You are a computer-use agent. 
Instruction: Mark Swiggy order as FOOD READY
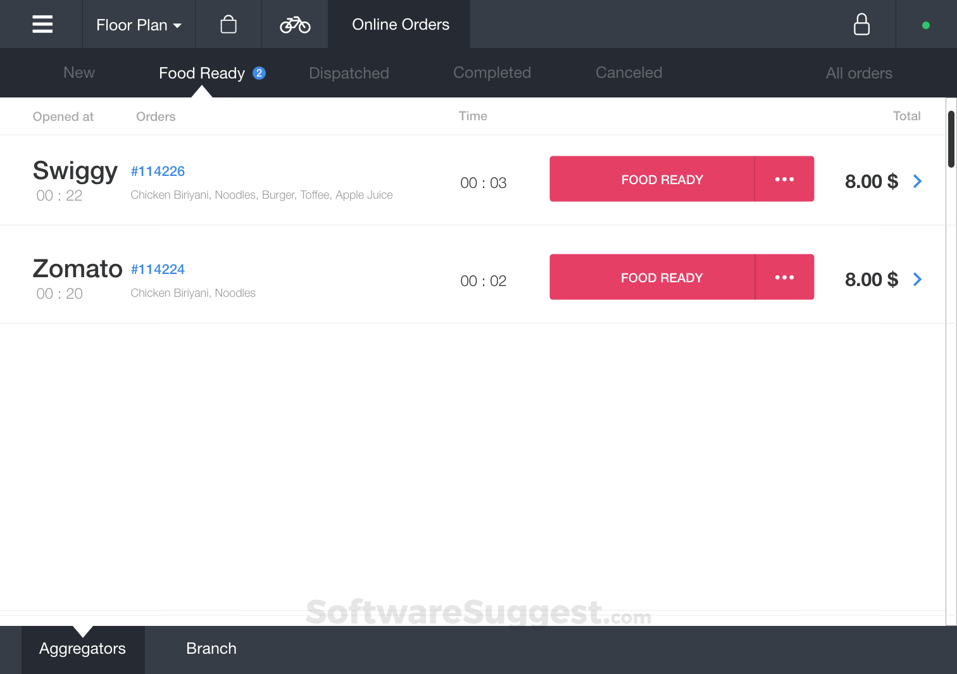[x=652, y=179]
